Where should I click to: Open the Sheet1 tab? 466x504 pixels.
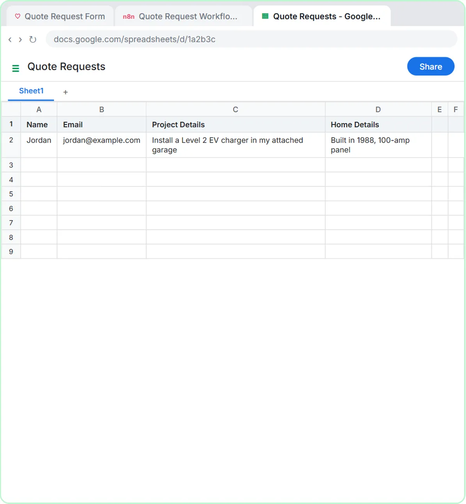[x=31, y=91]
